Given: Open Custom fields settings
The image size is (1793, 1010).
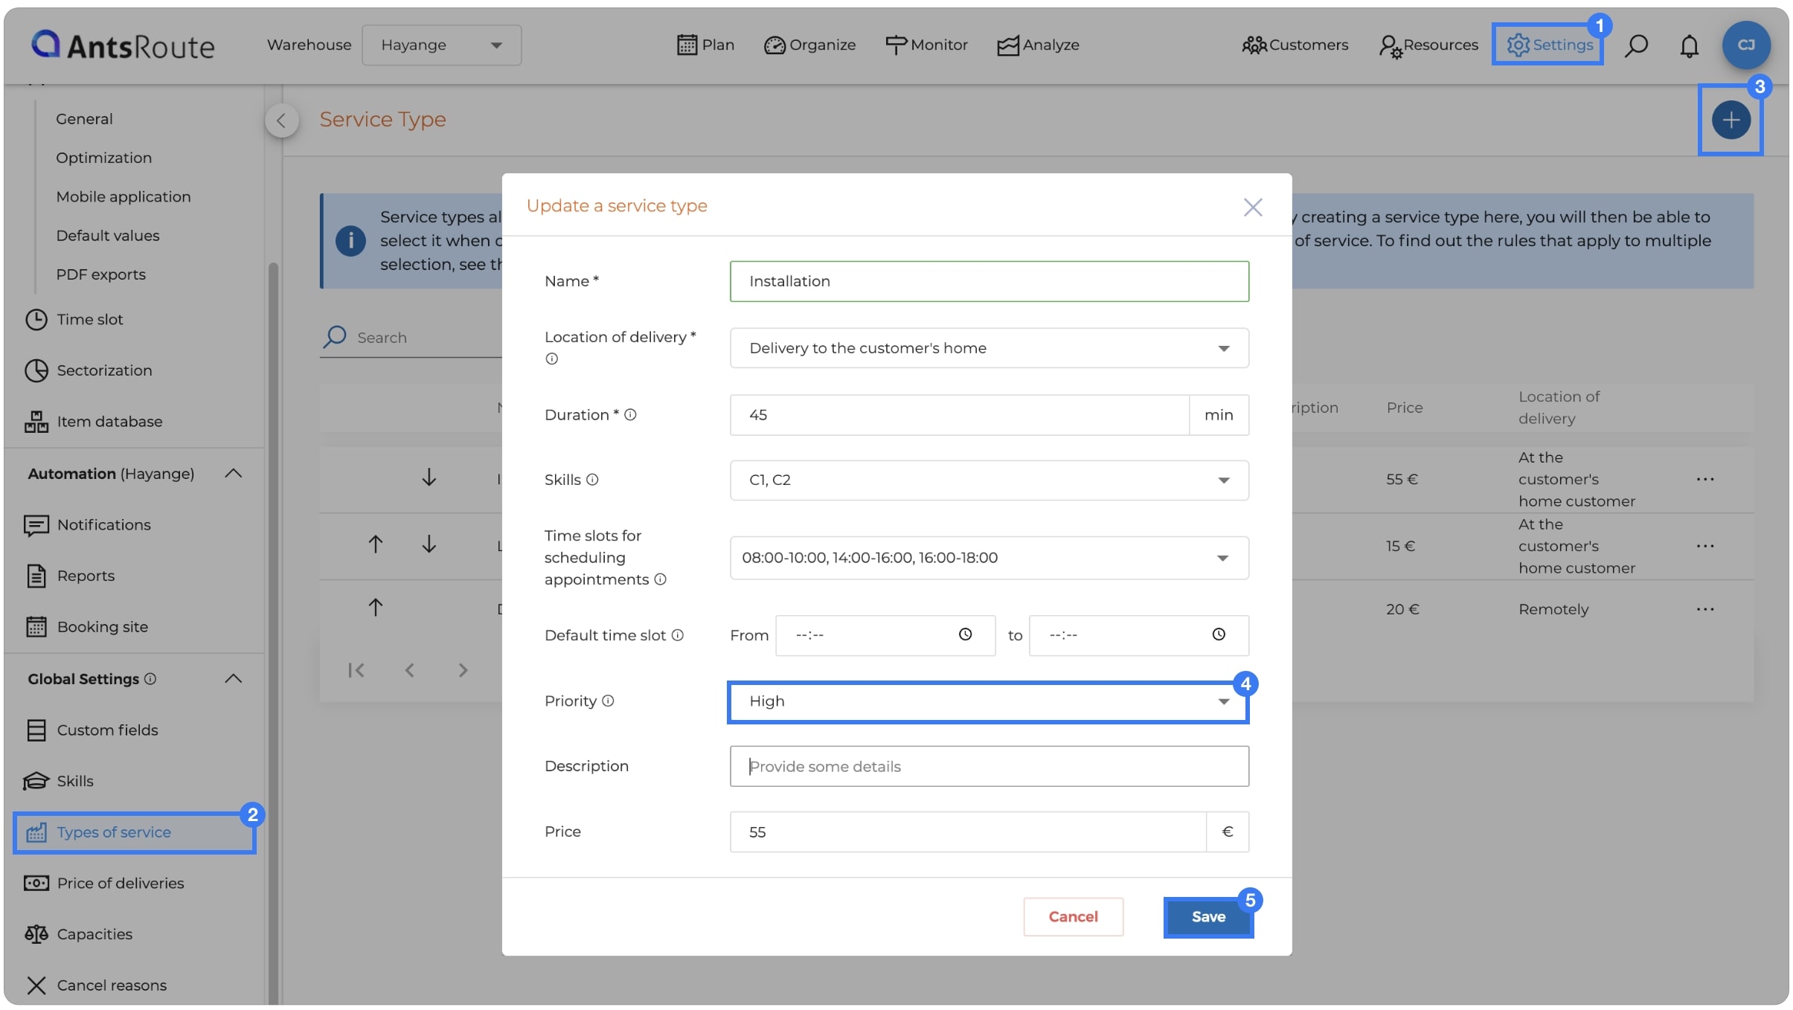Looking at the screenshot, I should 92,730.
